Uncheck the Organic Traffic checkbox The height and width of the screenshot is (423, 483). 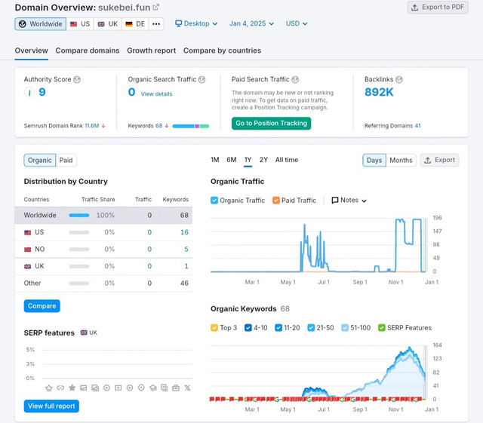point(214,201)
